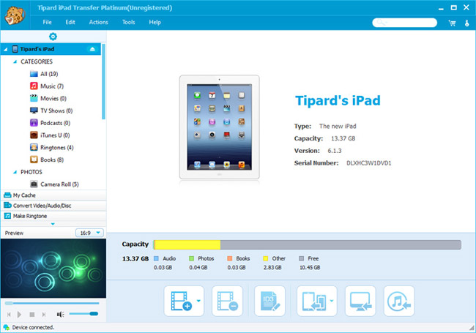Viewport: 476px width, 333px height.
Task: Open the Ringtones (4) category
Action: click(x=51, y=147)
